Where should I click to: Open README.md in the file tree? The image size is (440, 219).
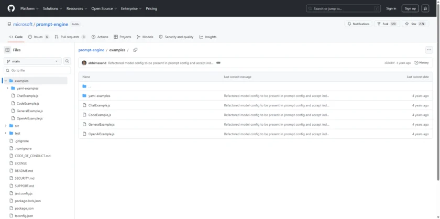click(x=24, y=171)
